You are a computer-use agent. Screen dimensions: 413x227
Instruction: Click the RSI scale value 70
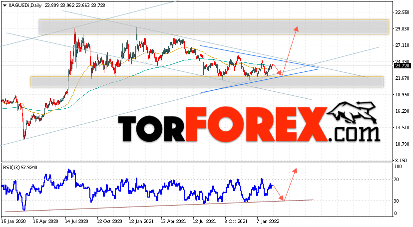(x=397, y=180)
